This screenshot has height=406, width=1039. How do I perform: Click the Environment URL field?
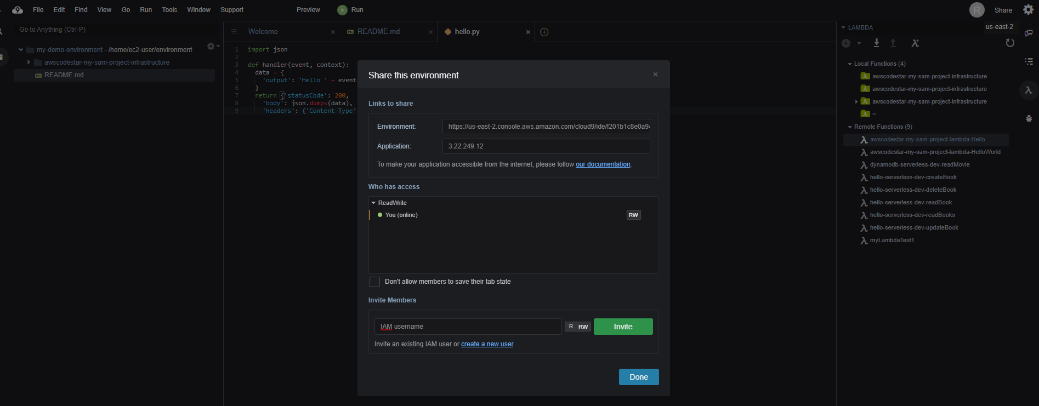[x=546, y=127]
